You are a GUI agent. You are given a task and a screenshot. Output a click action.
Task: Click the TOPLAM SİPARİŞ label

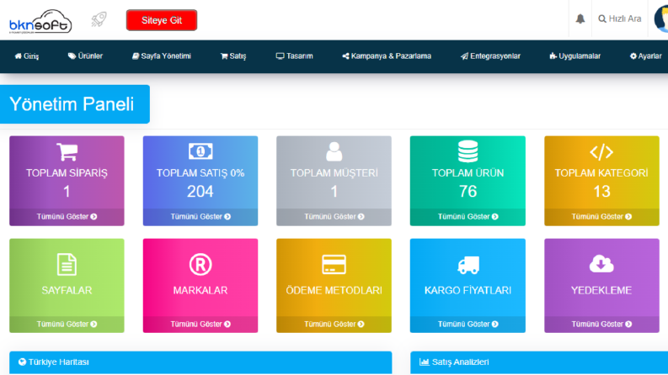67,173
